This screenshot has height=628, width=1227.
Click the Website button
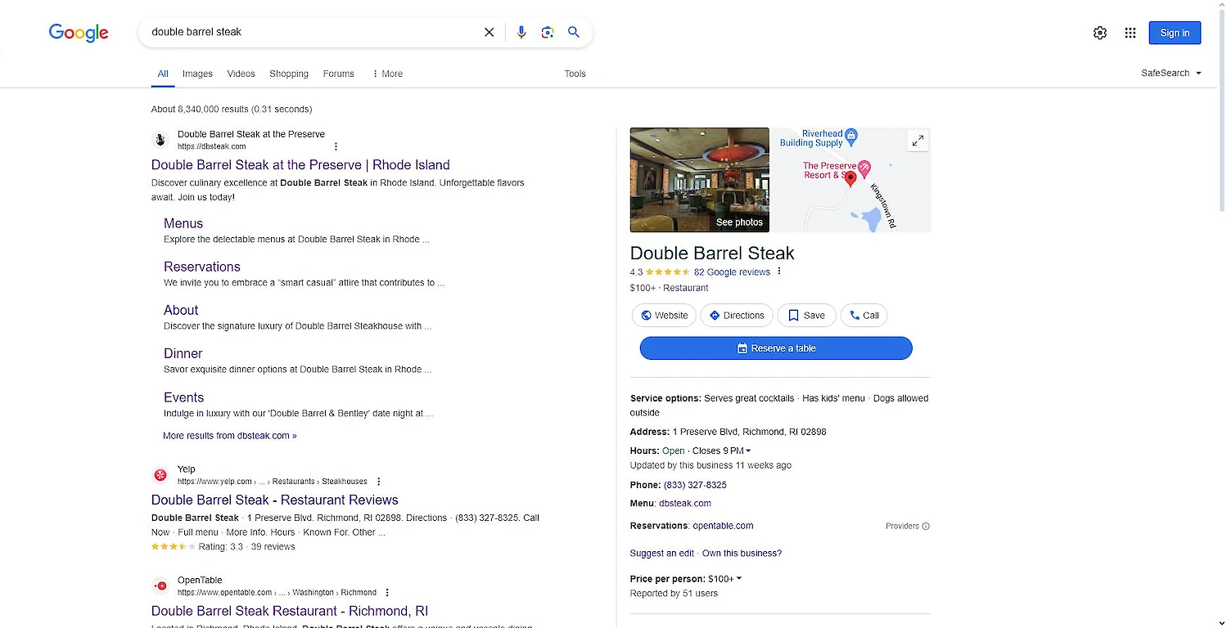pos(664,316)
